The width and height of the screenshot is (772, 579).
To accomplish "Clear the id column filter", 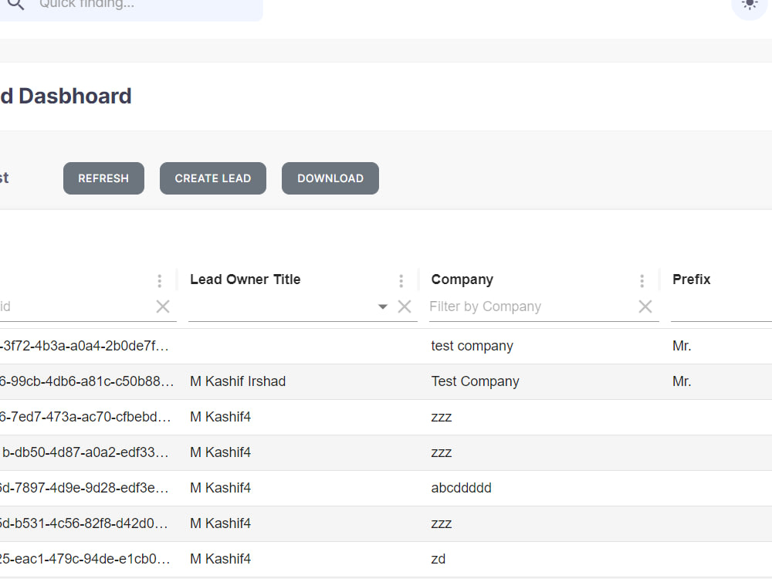I will [x=163, y=306].
